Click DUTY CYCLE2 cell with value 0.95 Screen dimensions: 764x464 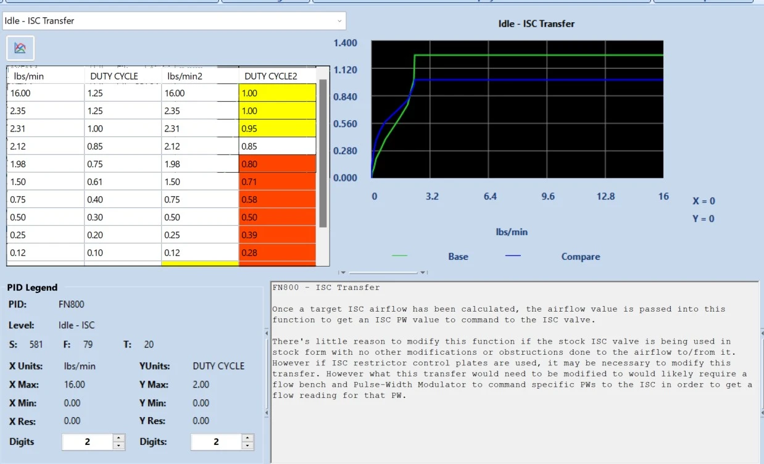(x=277, y=129)
